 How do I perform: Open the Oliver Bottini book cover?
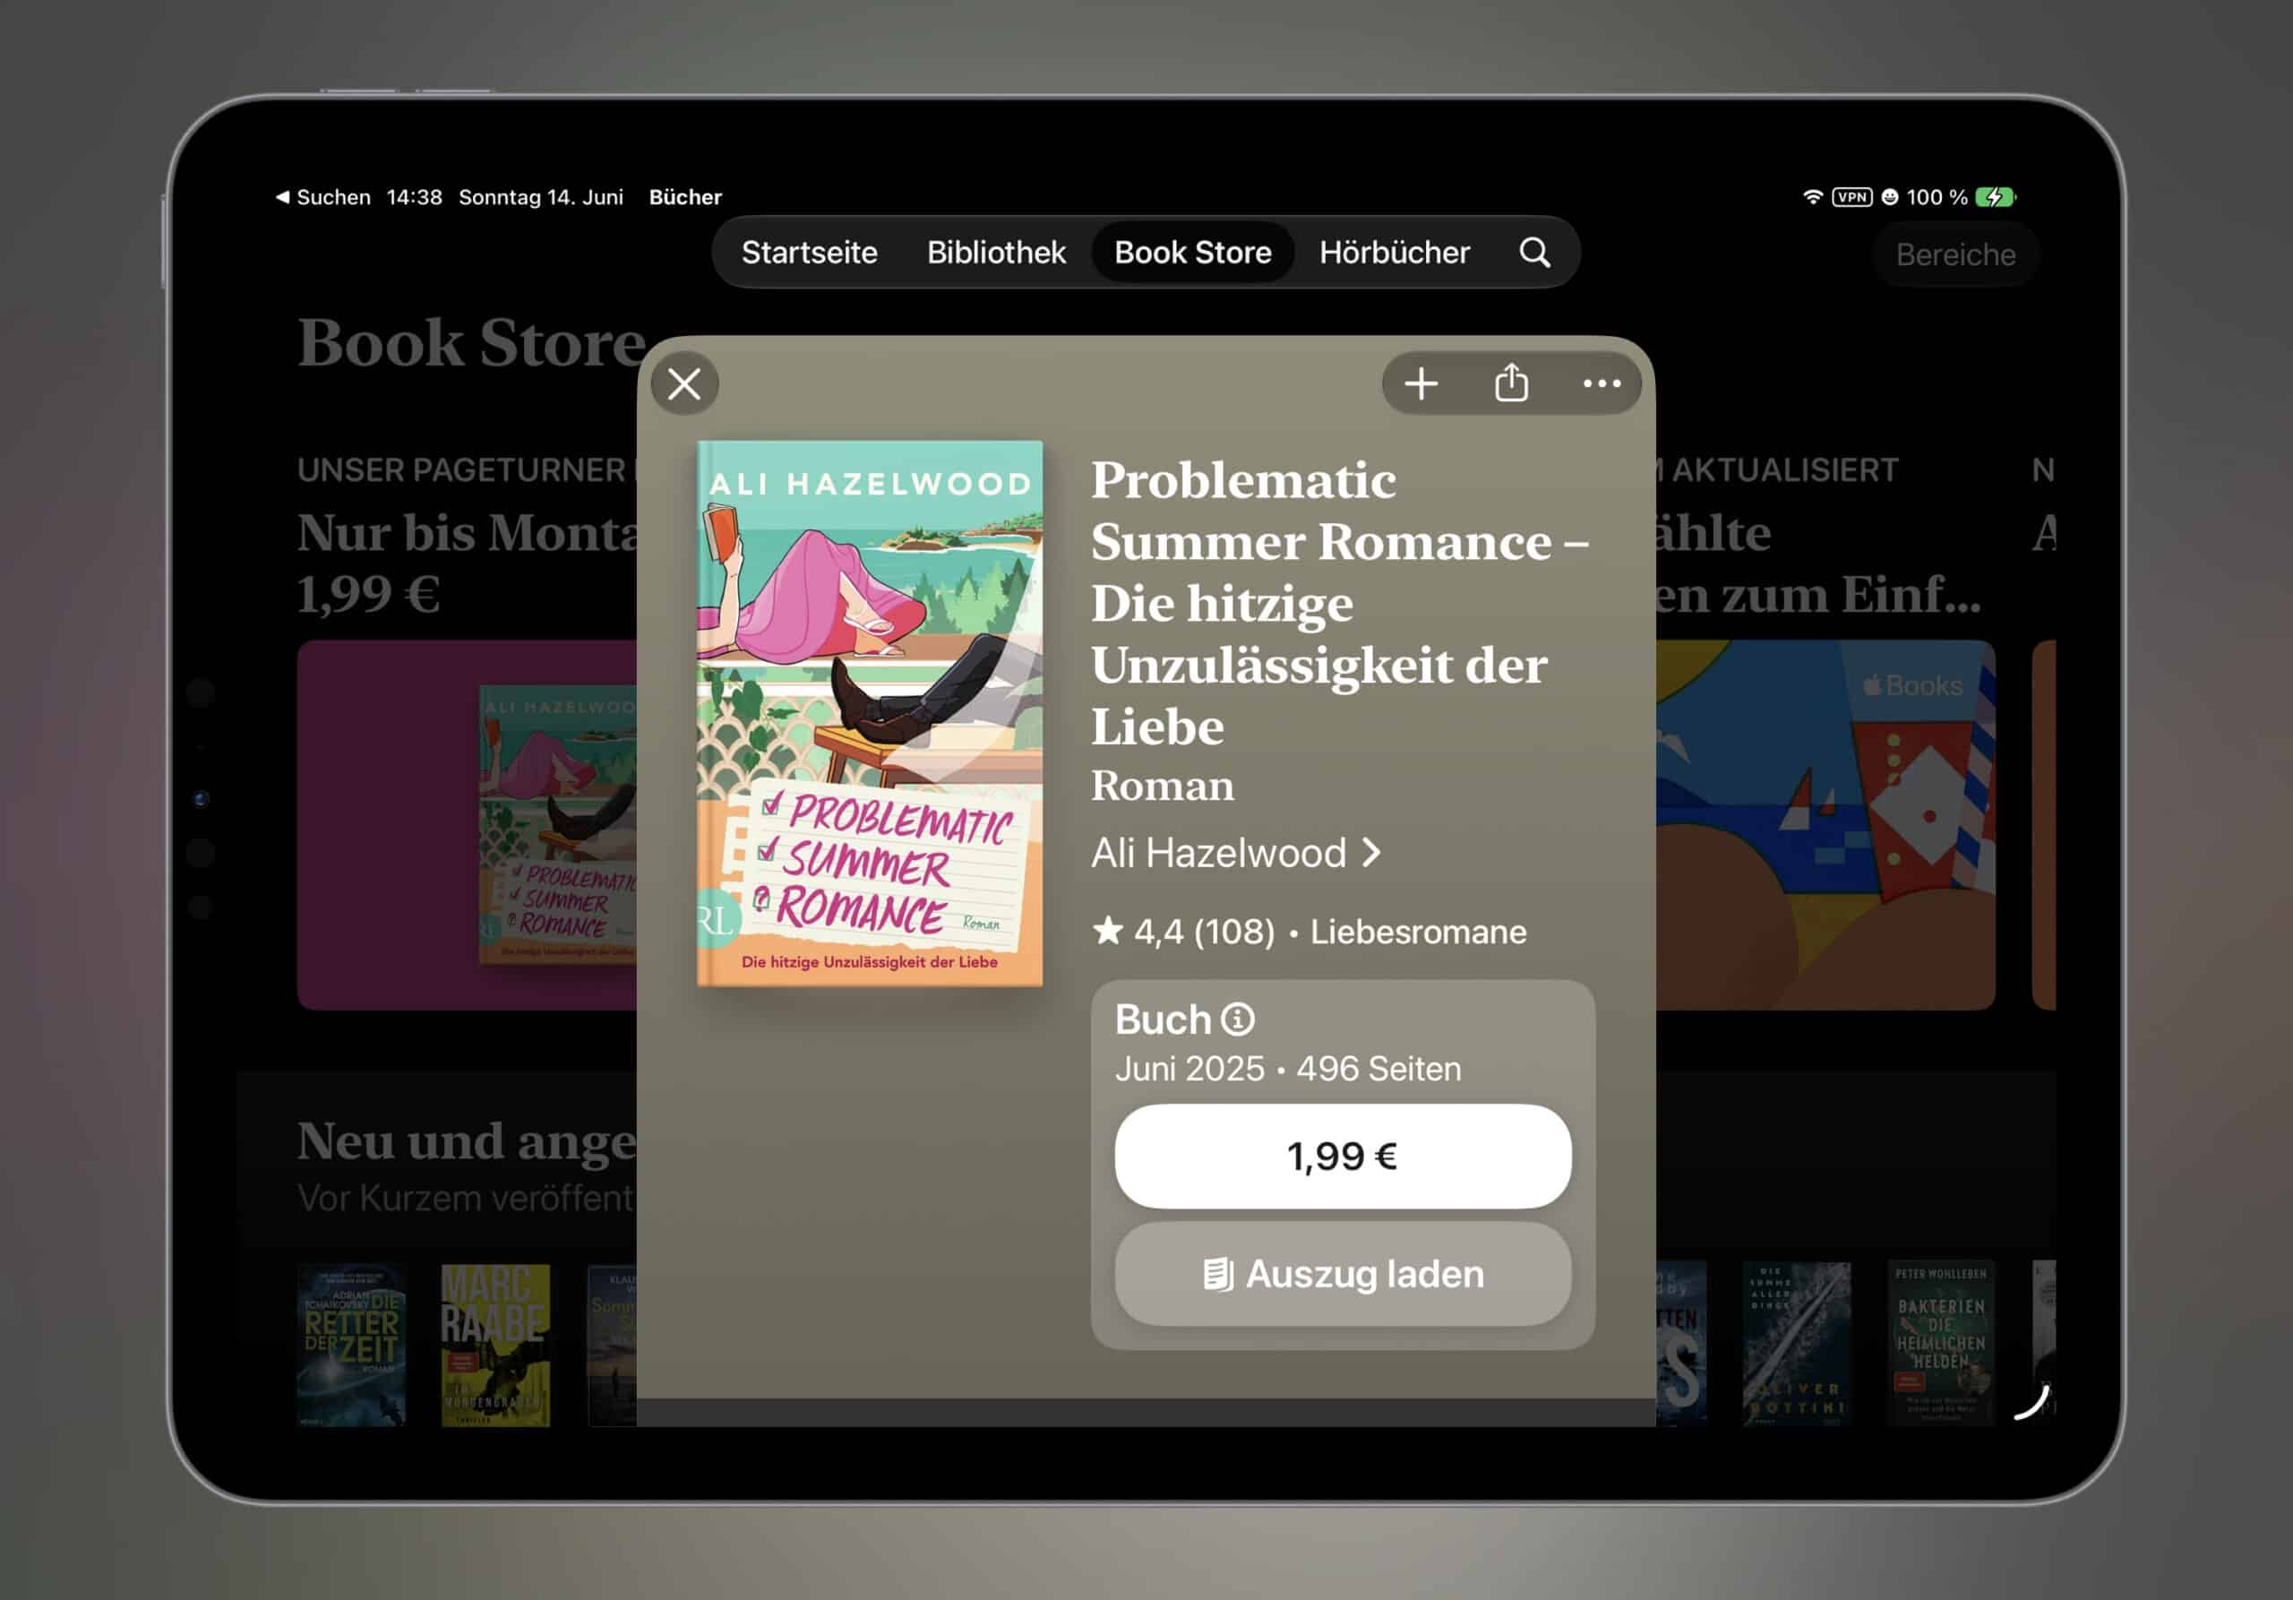[x=1796, y=1343]
